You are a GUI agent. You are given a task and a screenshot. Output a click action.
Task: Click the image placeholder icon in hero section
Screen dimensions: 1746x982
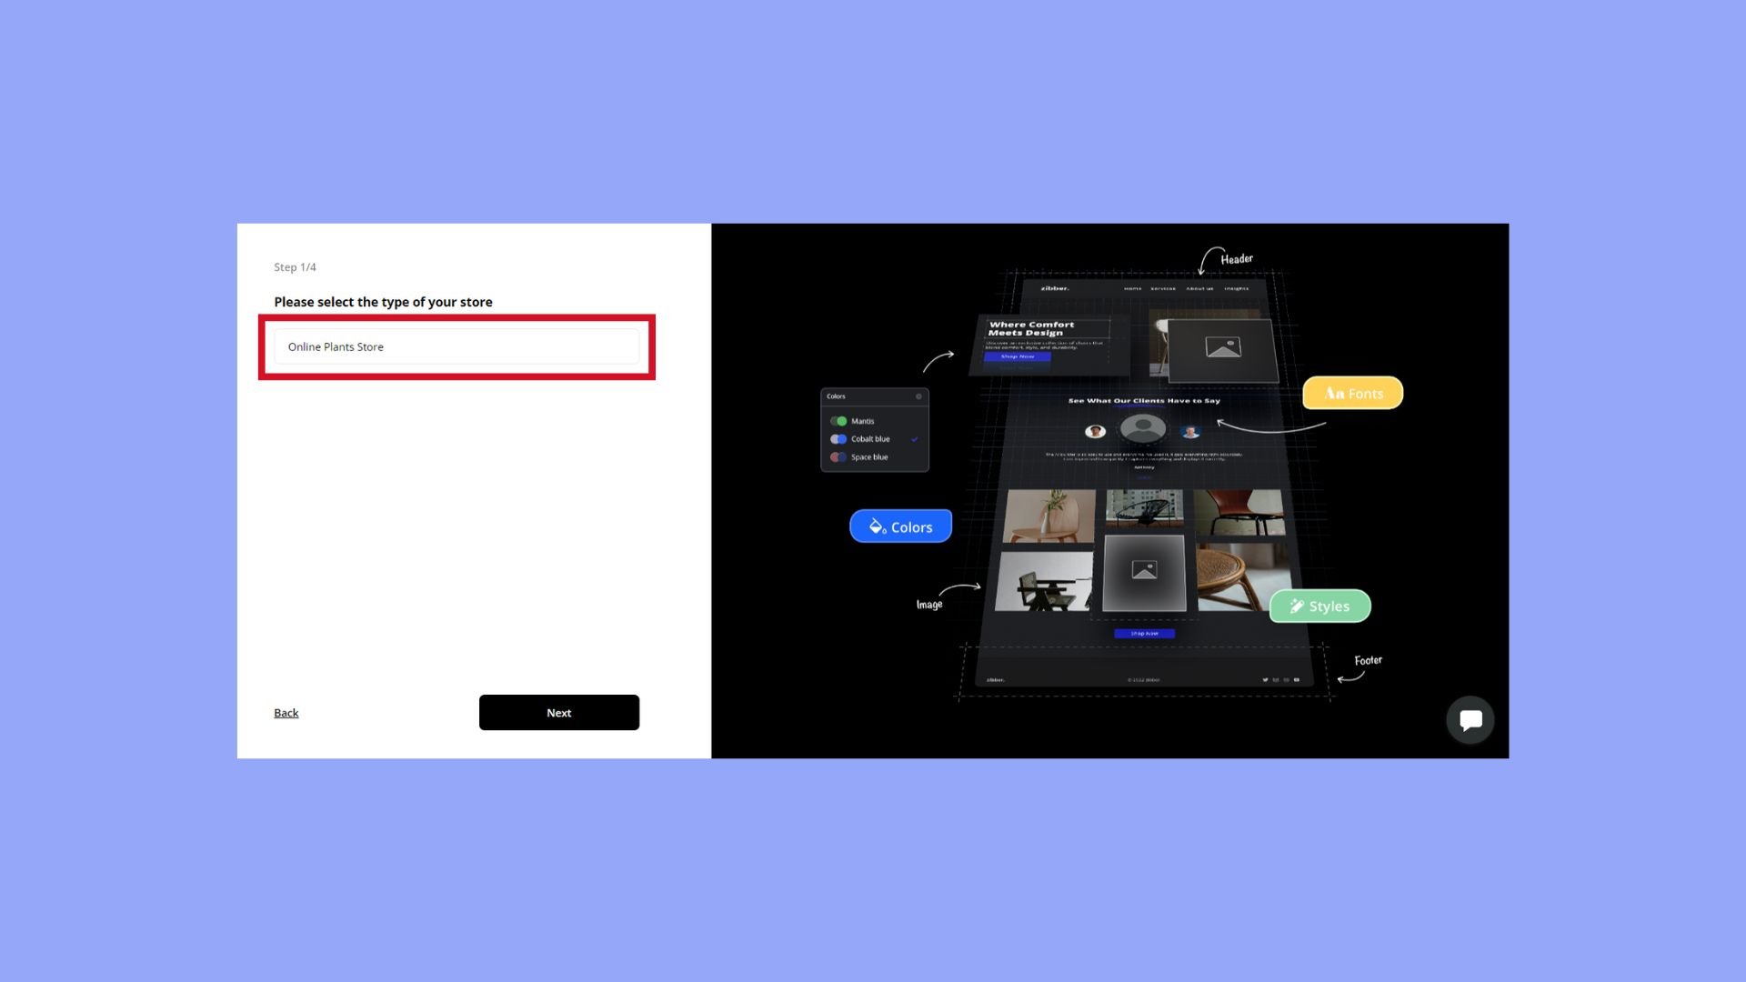click(x=1222, y=347)
